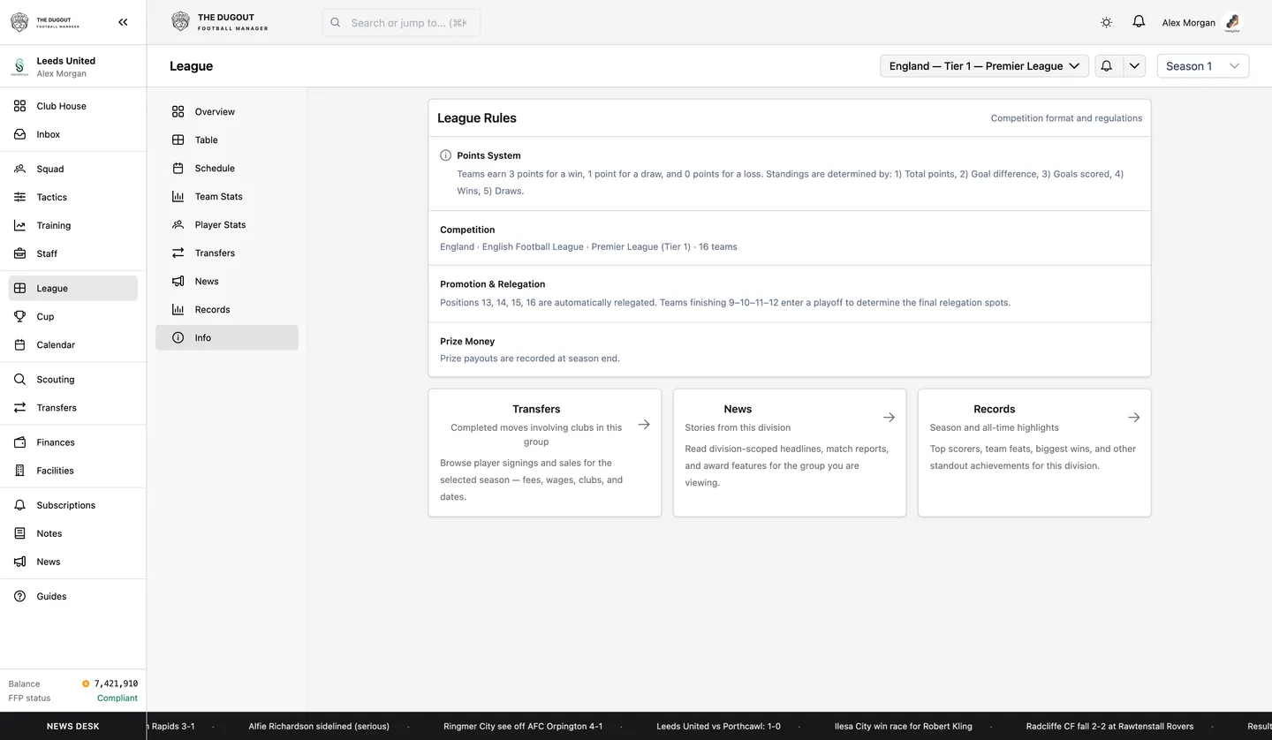Open the Calendar icon in sidebar
The image size is (1272, 740).
pos(19,344)
